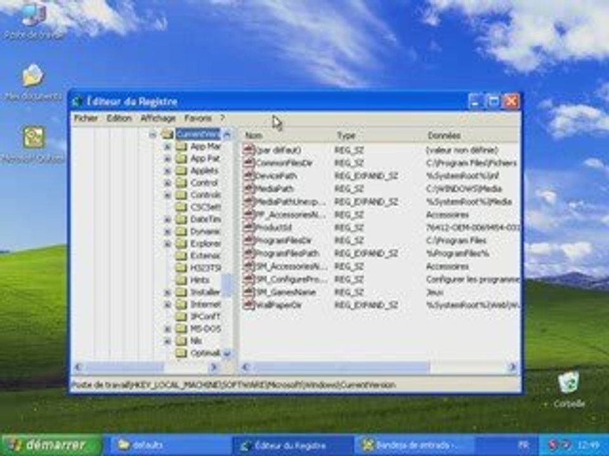Select the CurrentVersion key label

tap(198, 134)
